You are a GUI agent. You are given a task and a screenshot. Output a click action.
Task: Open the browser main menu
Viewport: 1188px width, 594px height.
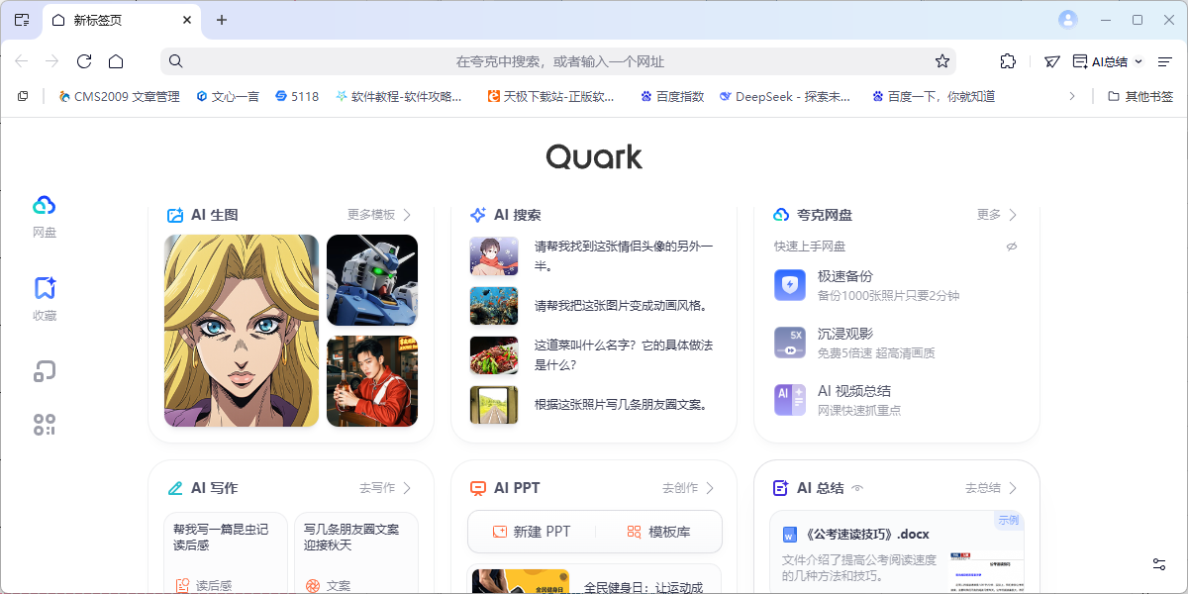(1165, 61)
